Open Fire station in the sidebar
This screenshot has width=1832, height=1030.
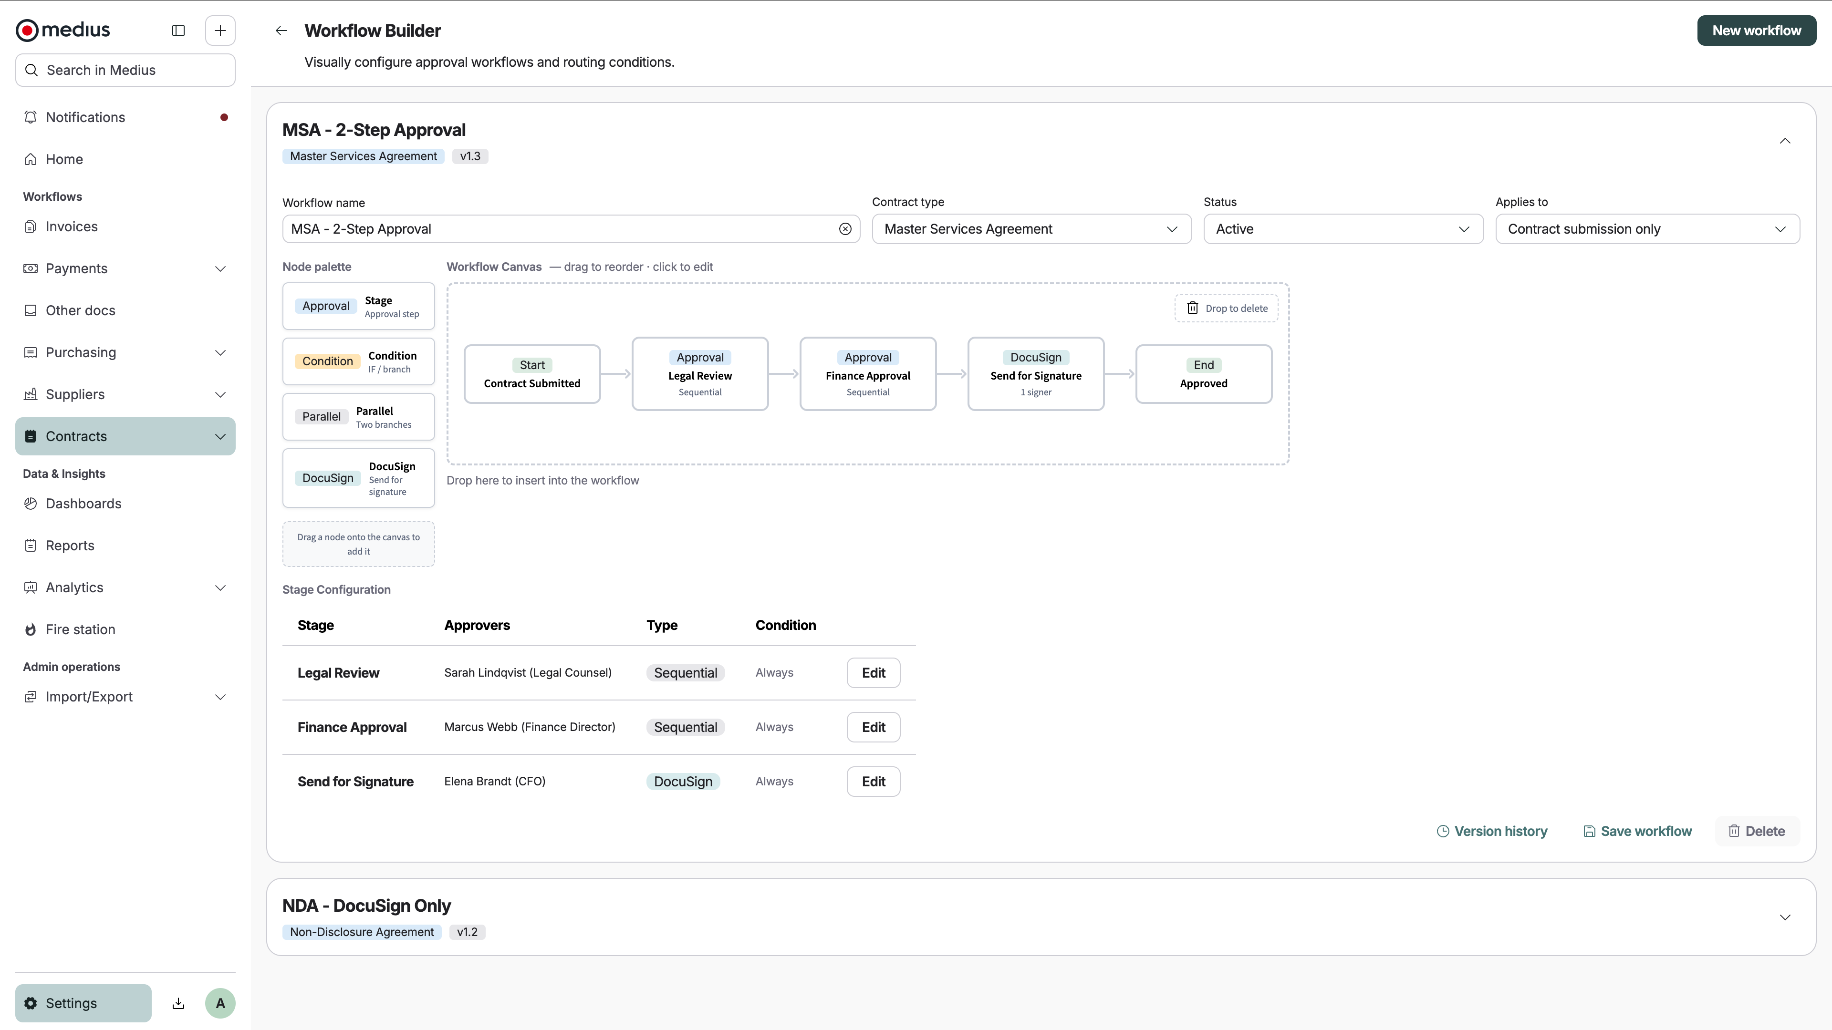(125, 630)
